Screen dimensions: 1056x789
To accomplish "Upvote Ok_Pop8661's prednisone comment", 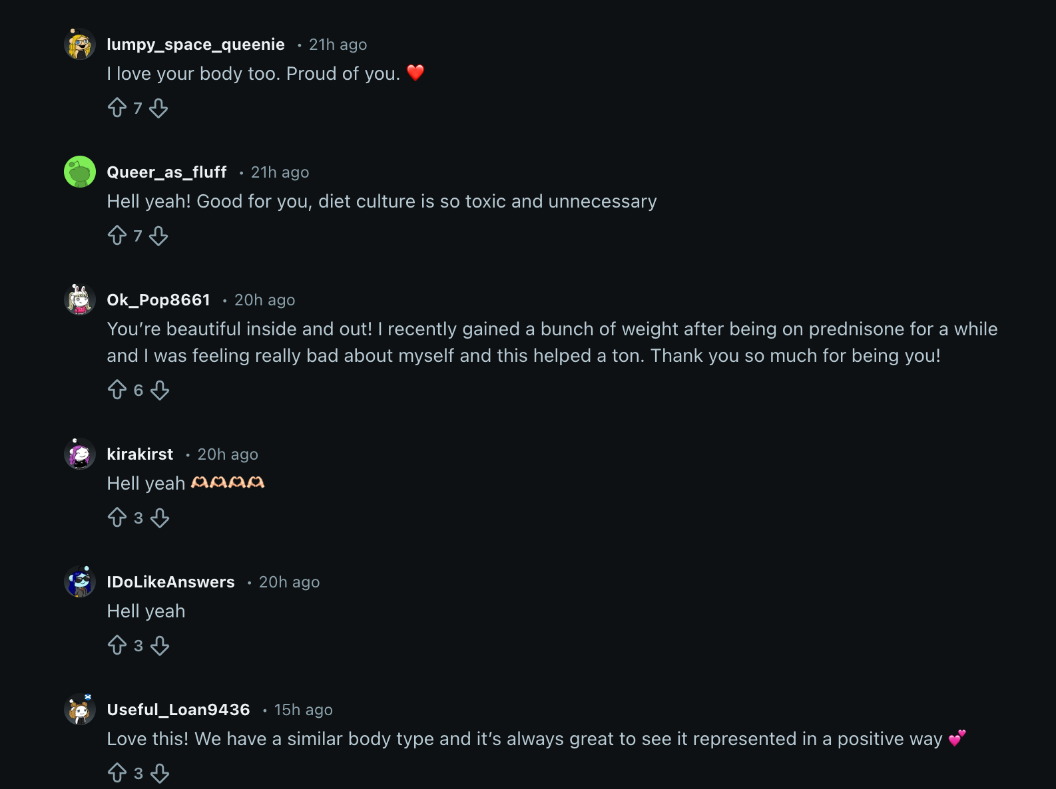I will (117, 390).
